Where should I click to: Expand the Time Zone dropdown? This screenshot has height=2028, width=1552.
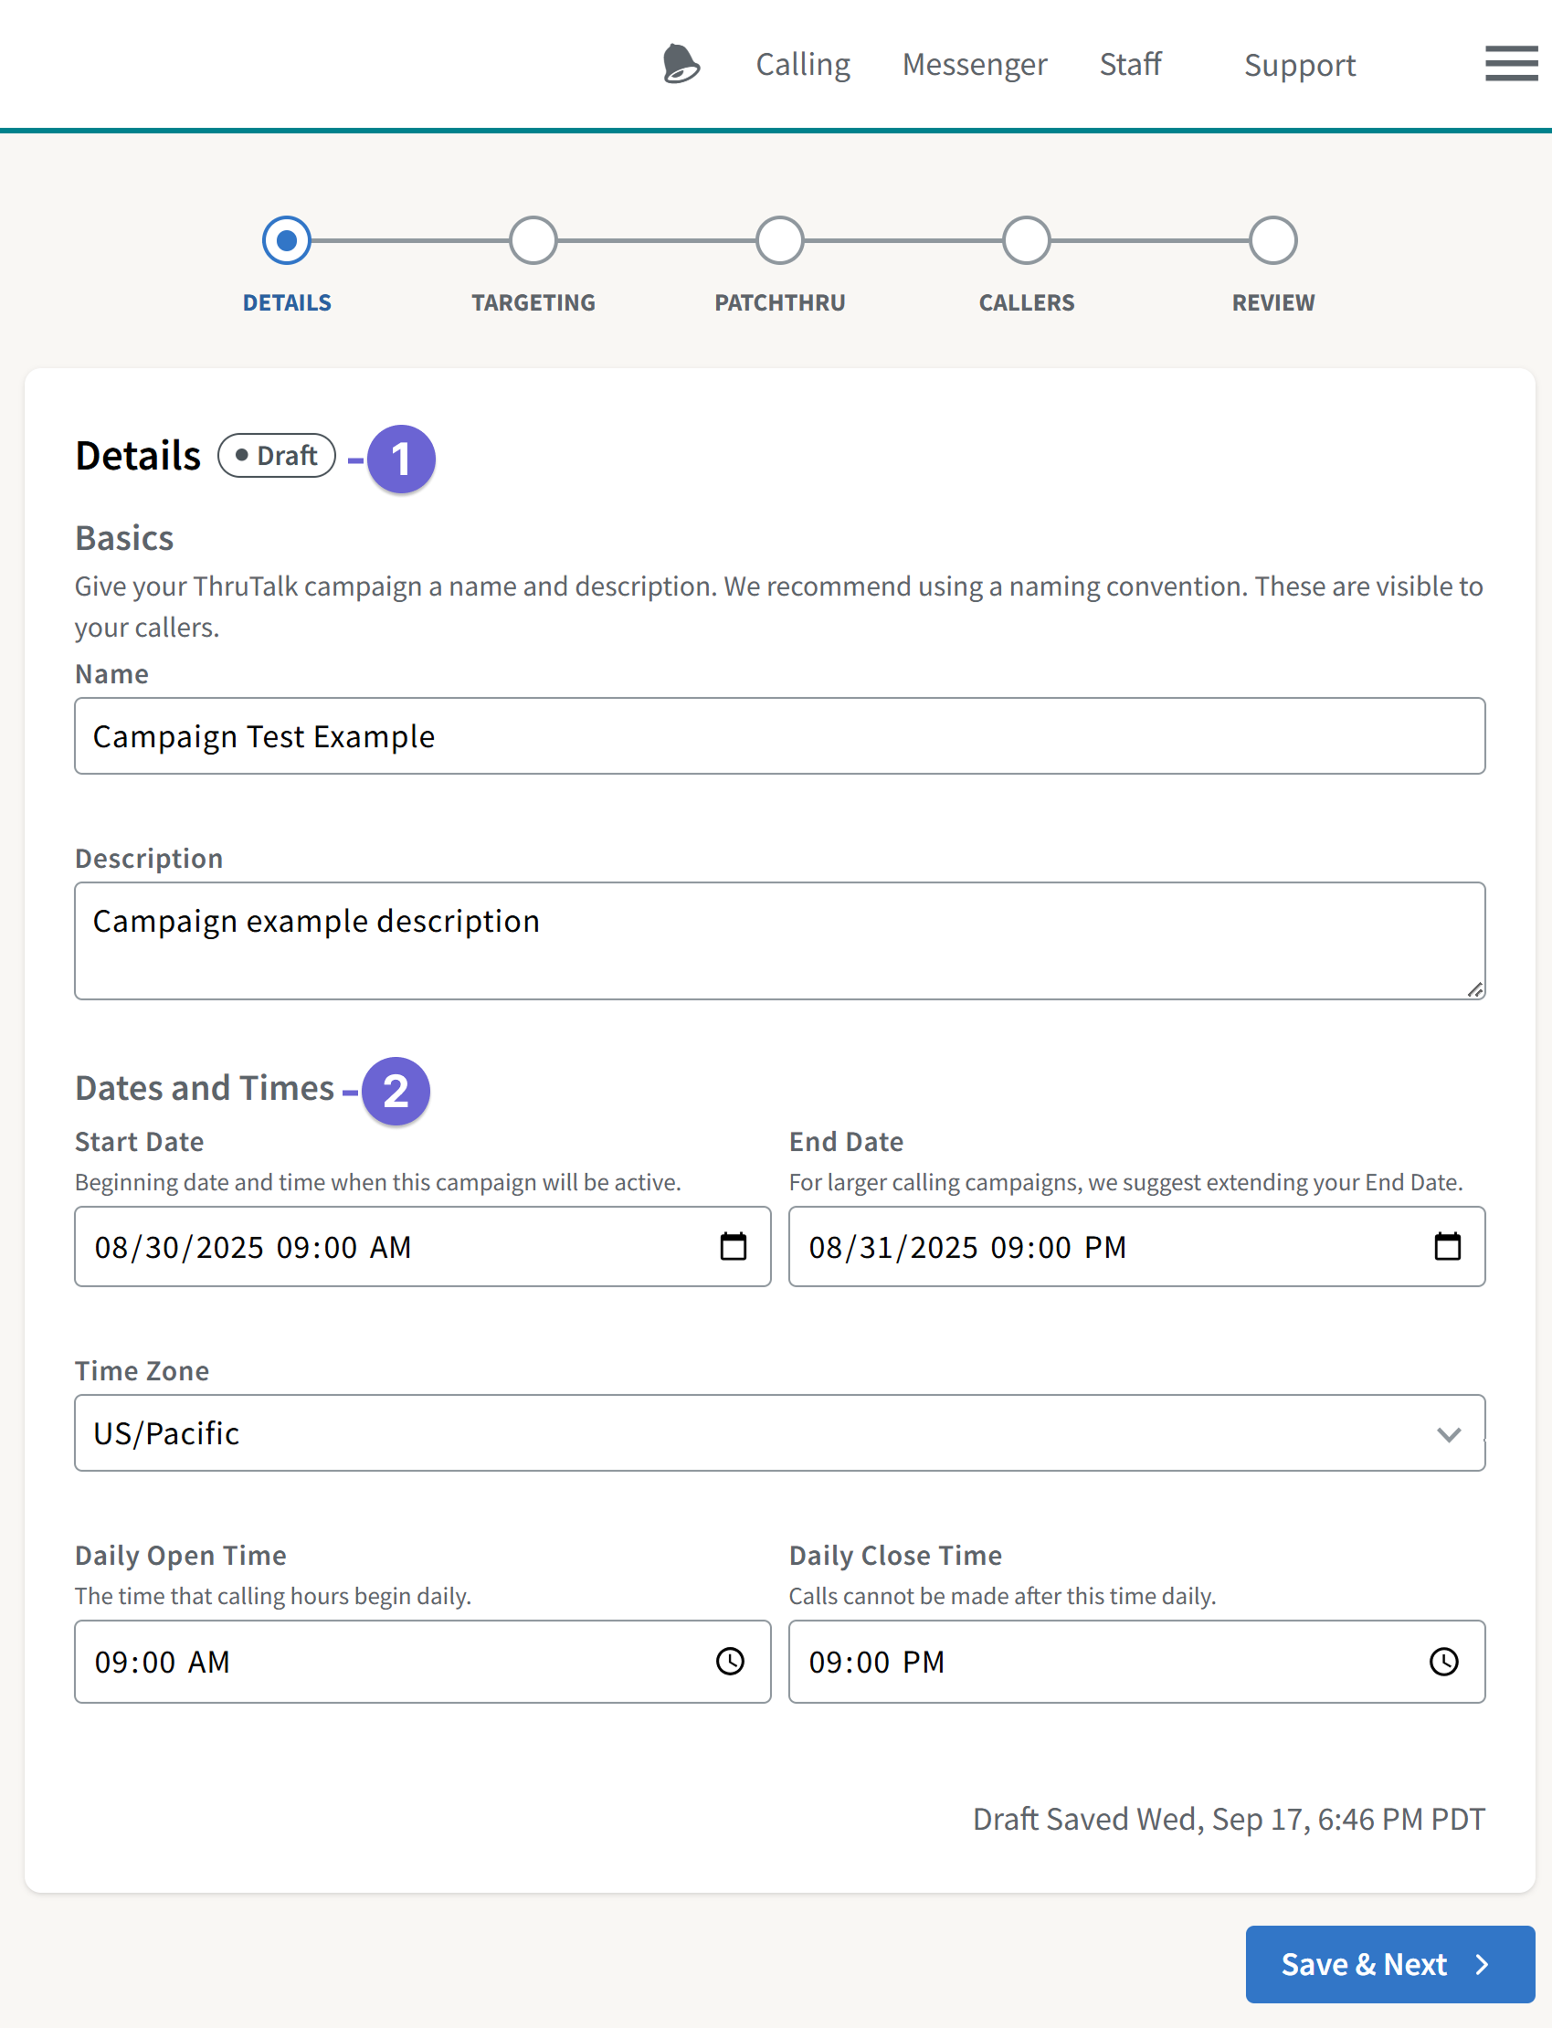pyautogui.click(x=780, y=1432)
